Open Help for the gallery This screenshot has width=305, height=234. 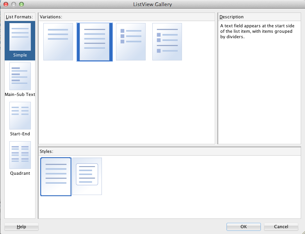tap(21, 227)
